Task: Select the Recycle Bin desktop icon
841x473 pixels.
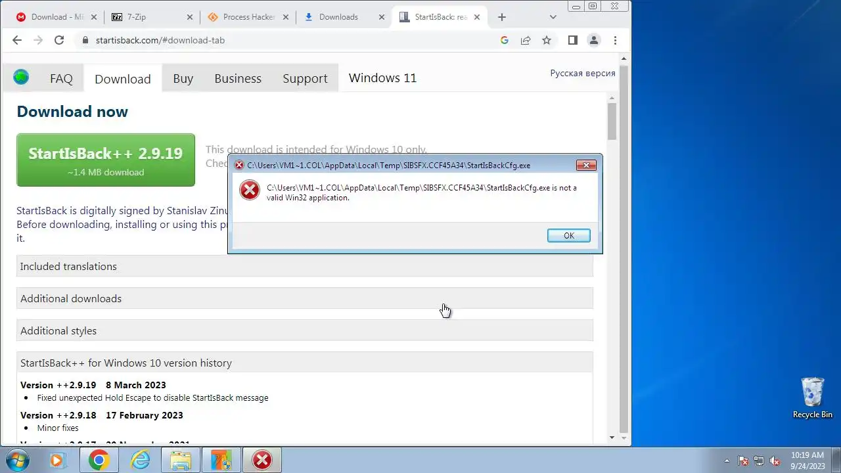Action: tap(813, 398)
